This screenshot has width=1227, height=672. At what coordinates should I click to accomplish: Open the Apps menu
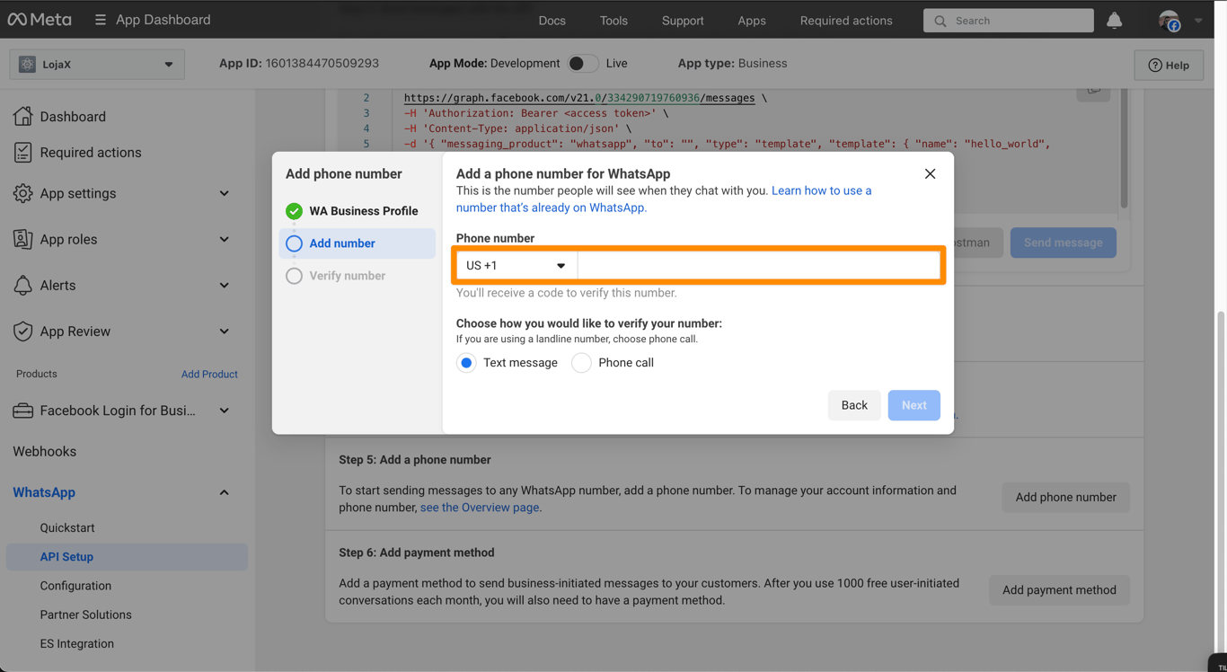pos(752,21)
